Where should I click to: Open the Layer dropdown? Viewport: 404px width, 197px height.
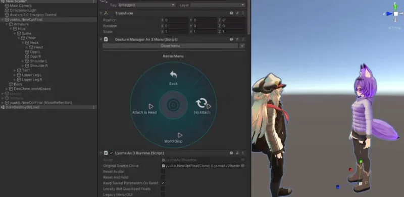(x=218, y=5)
